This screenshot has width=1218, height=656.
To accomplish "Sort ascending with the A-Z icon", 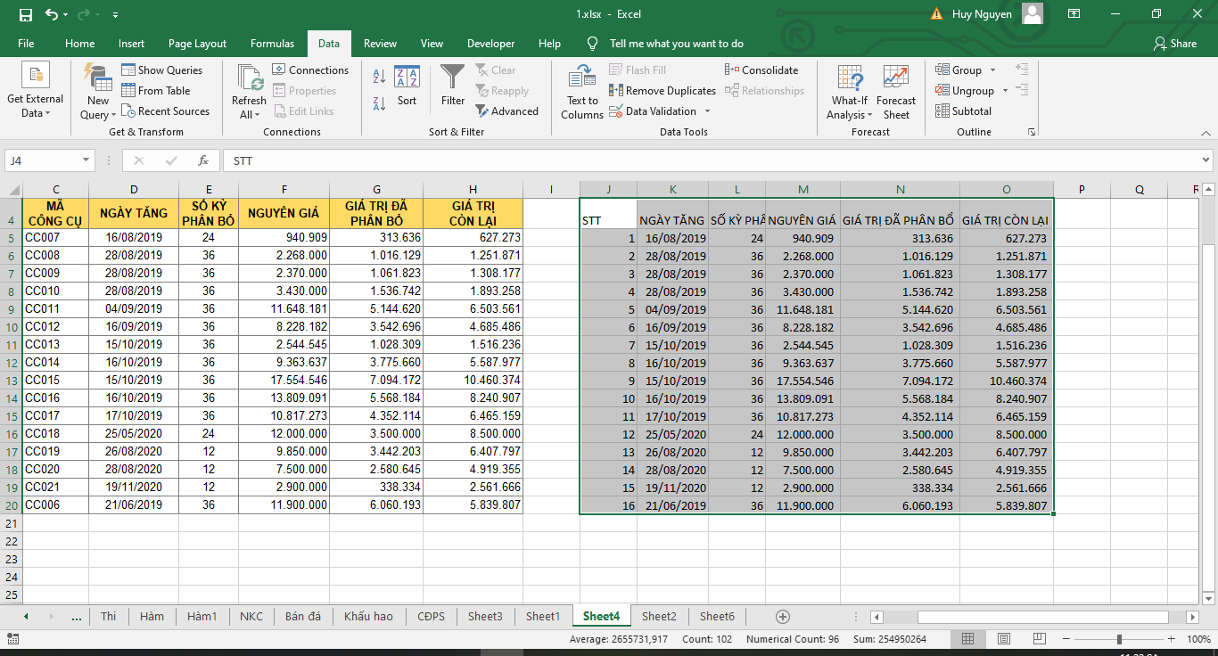I will 379,77.
